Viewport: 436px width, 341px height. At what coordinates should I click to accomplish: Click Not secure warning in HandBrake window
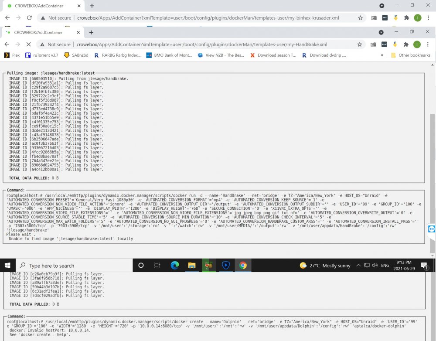55,44
